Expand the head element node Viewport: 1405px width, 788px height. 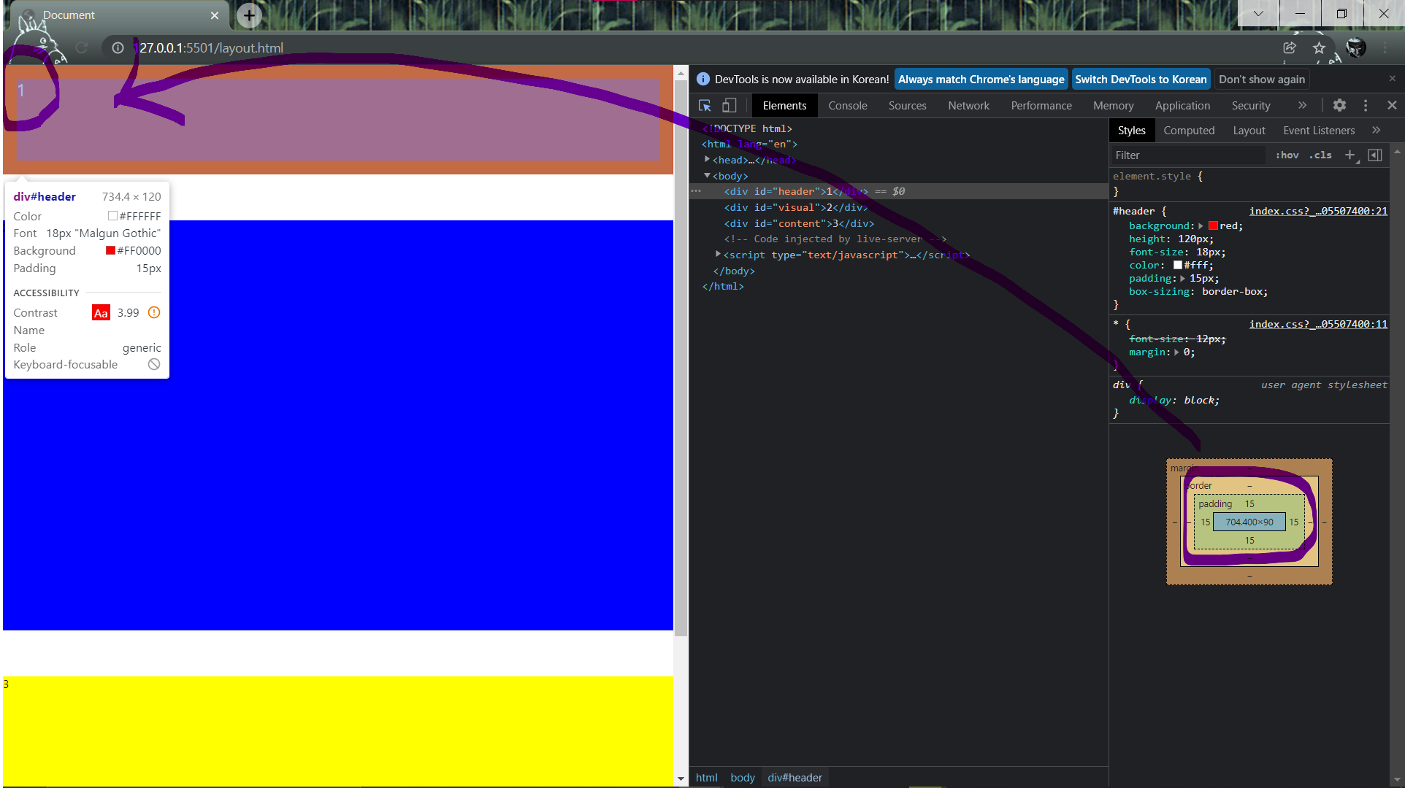707,160
